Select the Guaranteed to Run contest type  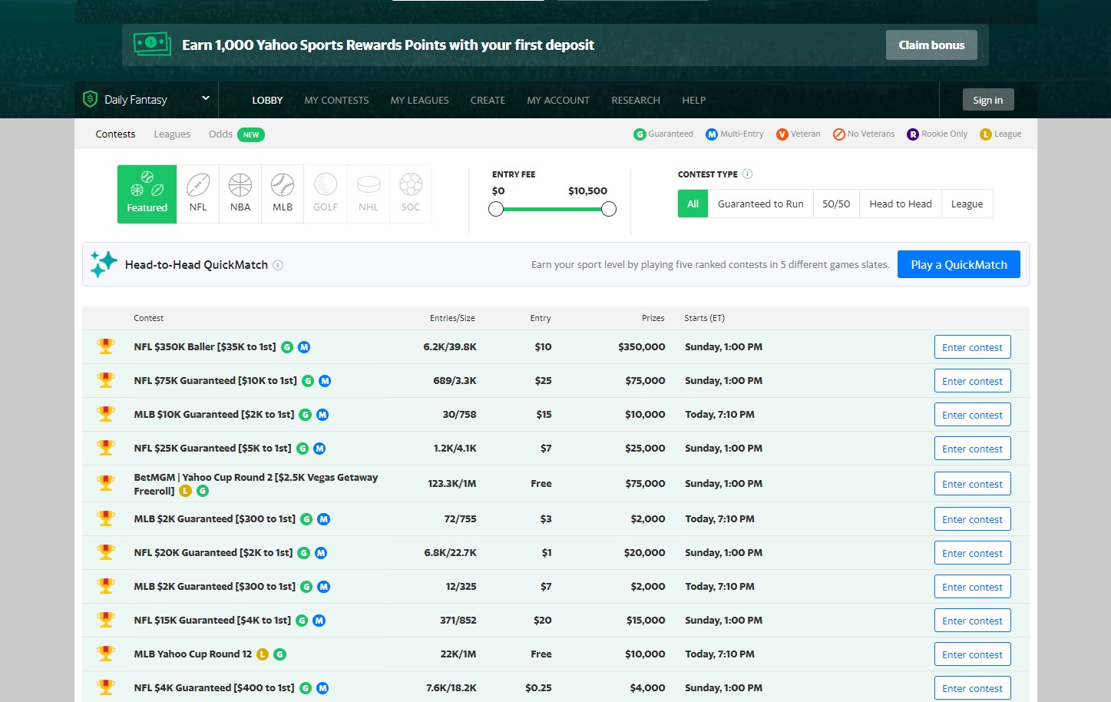(x=760, y=204)
